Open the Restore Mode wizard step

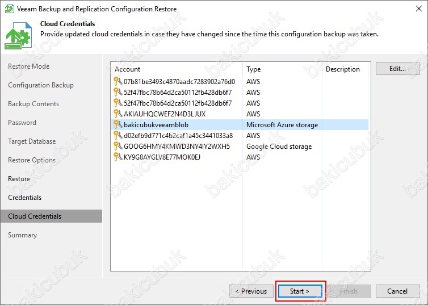28,66
